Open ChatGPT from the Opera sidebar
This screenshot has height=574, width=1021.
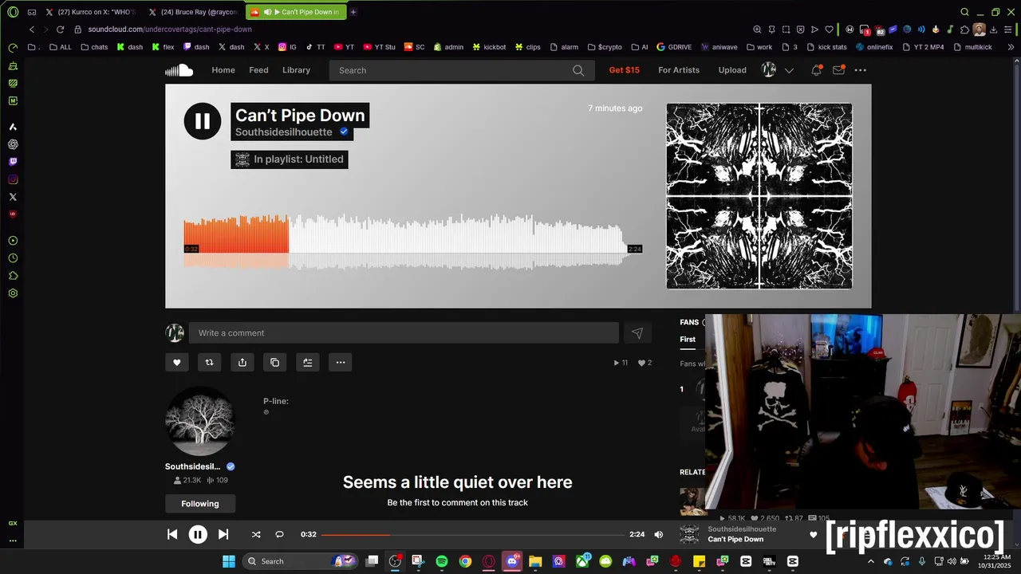tap(13, 144)
